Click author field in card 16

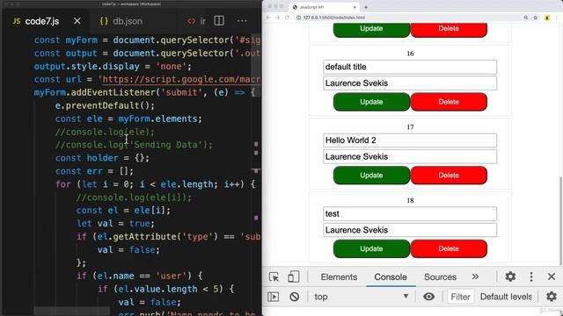tap(410, 83)
